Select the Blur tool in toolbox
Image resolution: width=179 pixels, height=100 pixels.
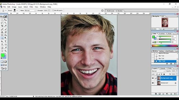(2, 38)
